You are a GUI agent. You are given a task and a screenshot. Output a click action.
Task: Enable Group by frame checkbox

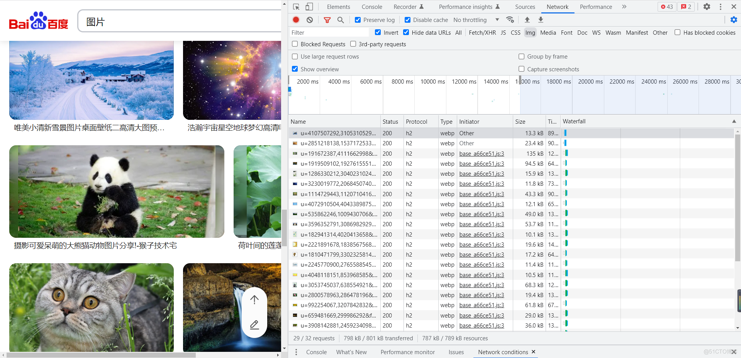(521, 56)
